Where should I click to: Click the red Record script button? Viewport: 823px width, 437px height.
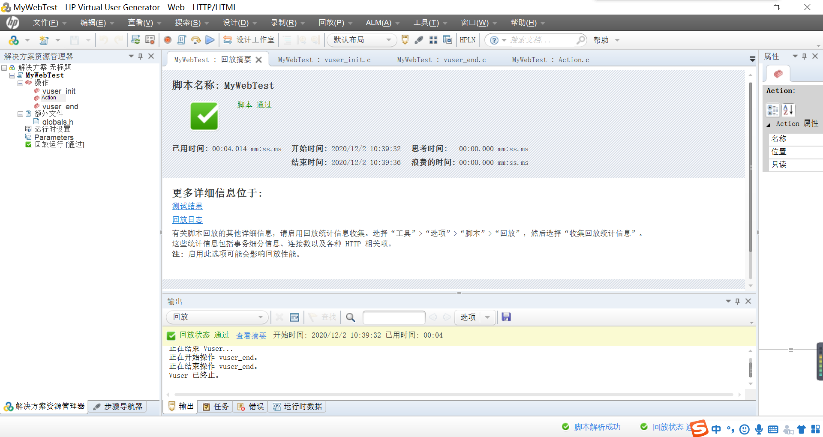click(168, 40)
